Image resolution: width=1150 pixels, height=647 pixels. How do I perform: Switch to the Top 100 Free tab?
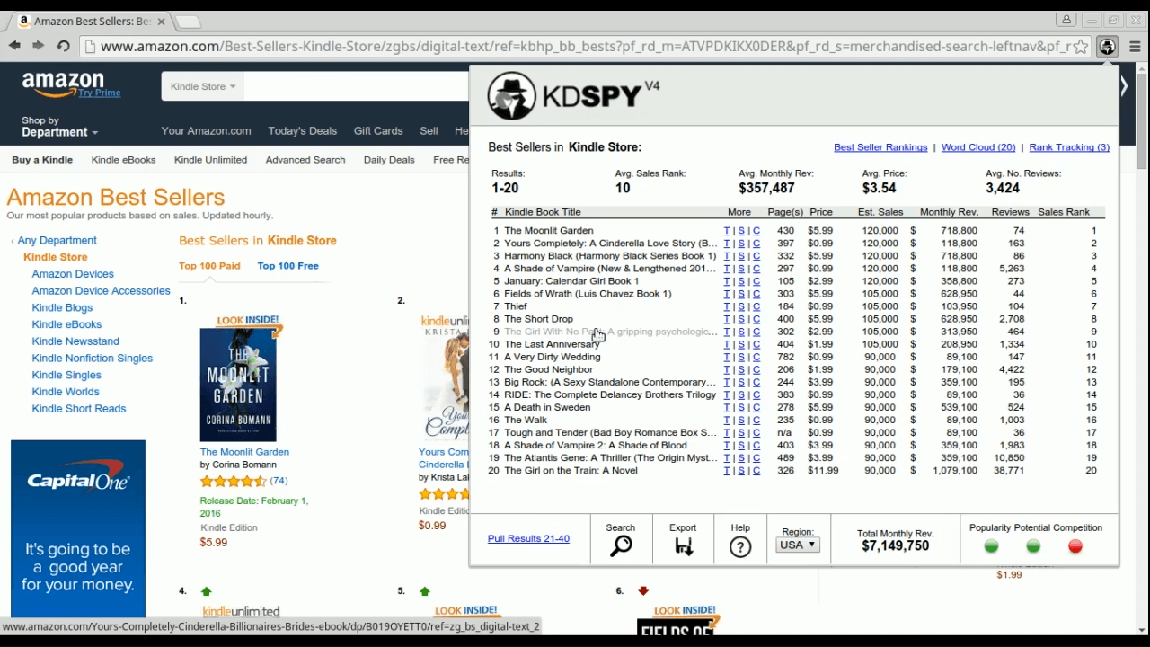pos(287,266)
